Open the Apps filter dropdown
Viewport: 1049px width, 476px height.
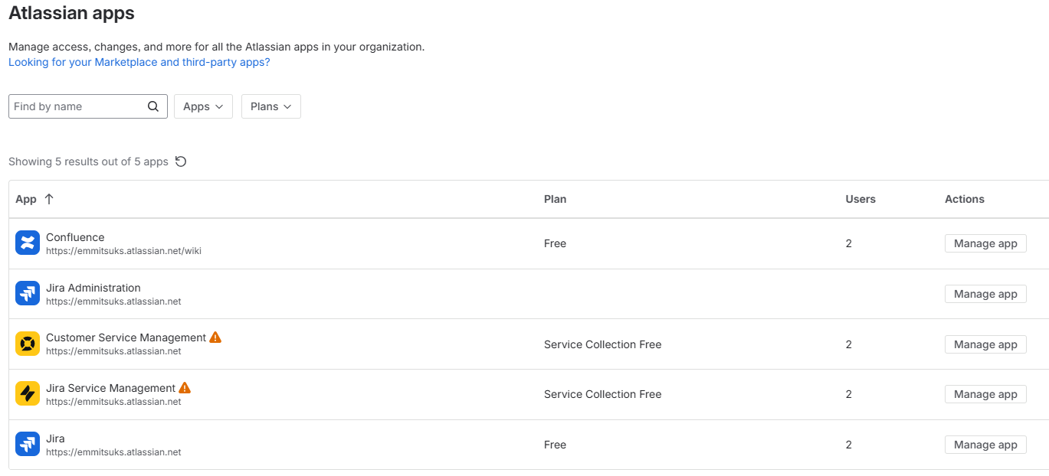pyautogui.click(x=203, y=106)
